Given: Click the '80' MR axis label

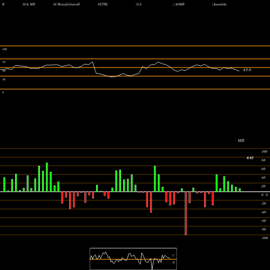Looking at the screenshot, I should click(x=264, y=160).
